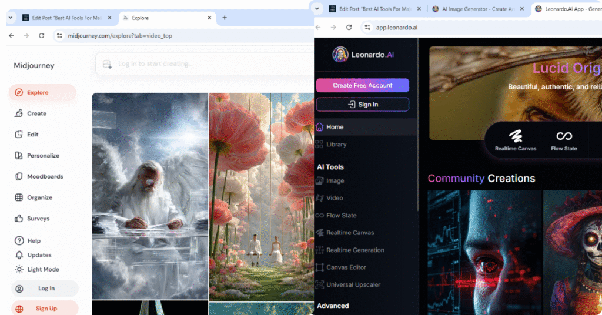Click the Midjourney Sign Up button
The height and width of the screenshot is (315, 602).
(x=45, y=309)
